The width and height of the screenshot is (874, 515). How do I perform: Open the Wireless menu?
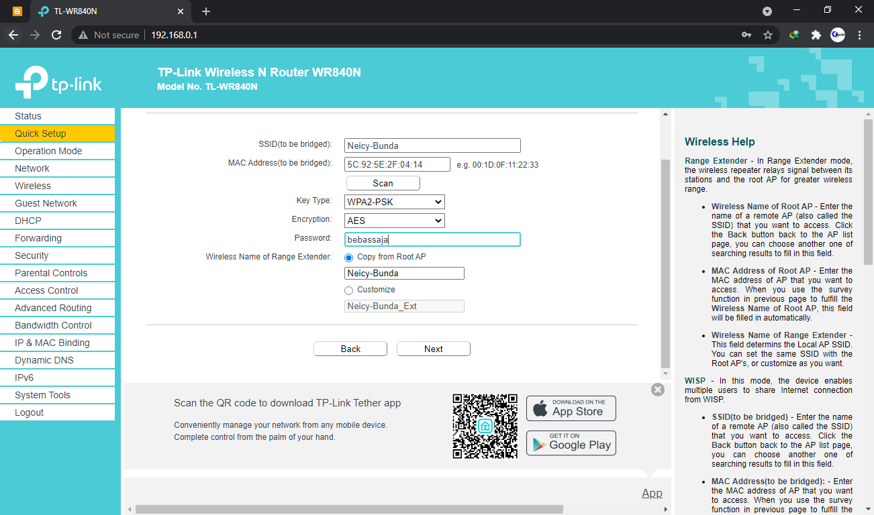tap(57, 186)
